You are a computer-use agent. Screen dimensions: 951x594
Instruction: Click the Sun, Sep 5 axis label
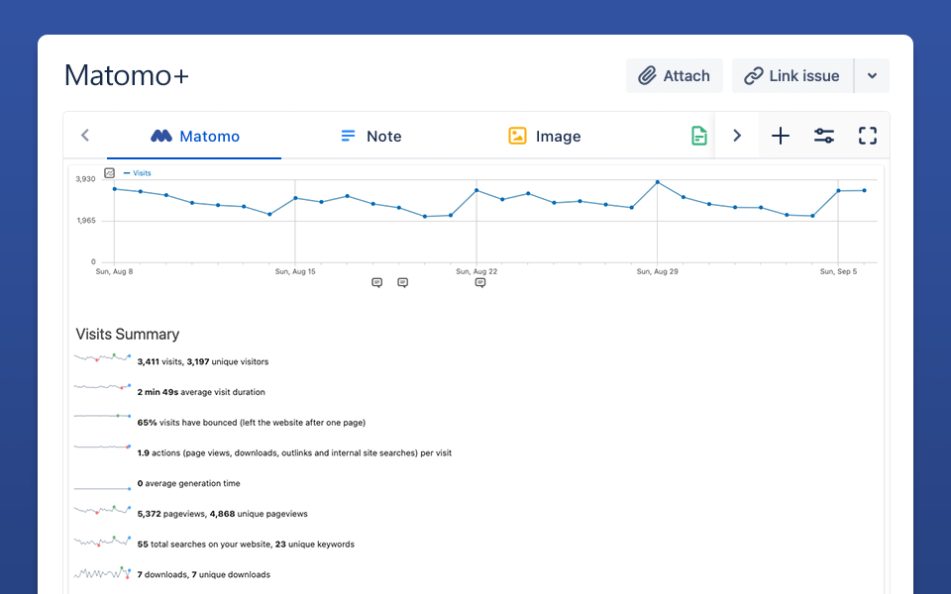pyautogui.click(x=838, y=271)
